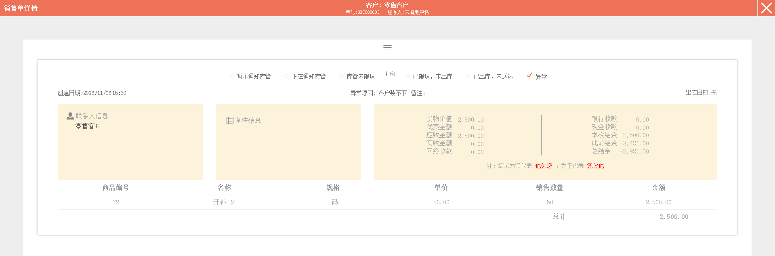775x256 pixels.
Task: Select the 库管未确认 status circle
Action: 341,76
